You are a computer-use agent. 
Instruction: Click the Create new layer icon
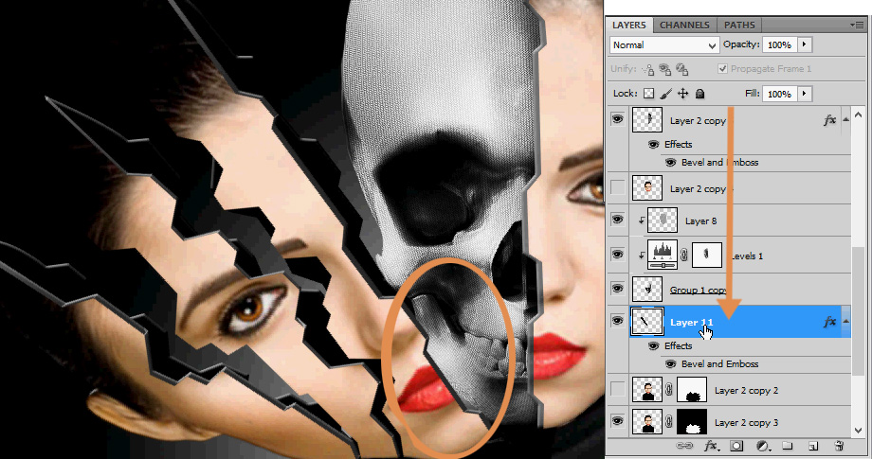click(x=813, y=446)
